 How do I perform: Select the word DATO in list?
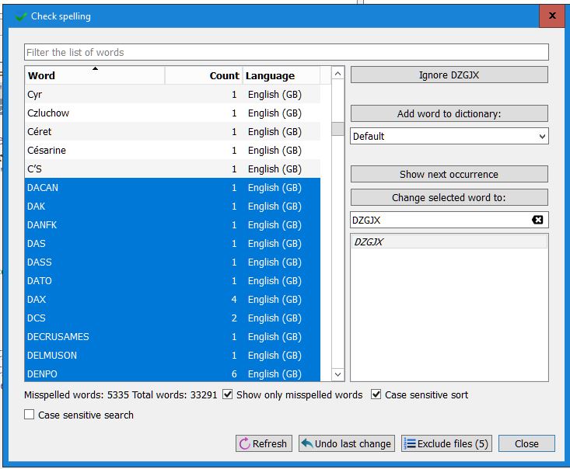[x=173, y=281]
